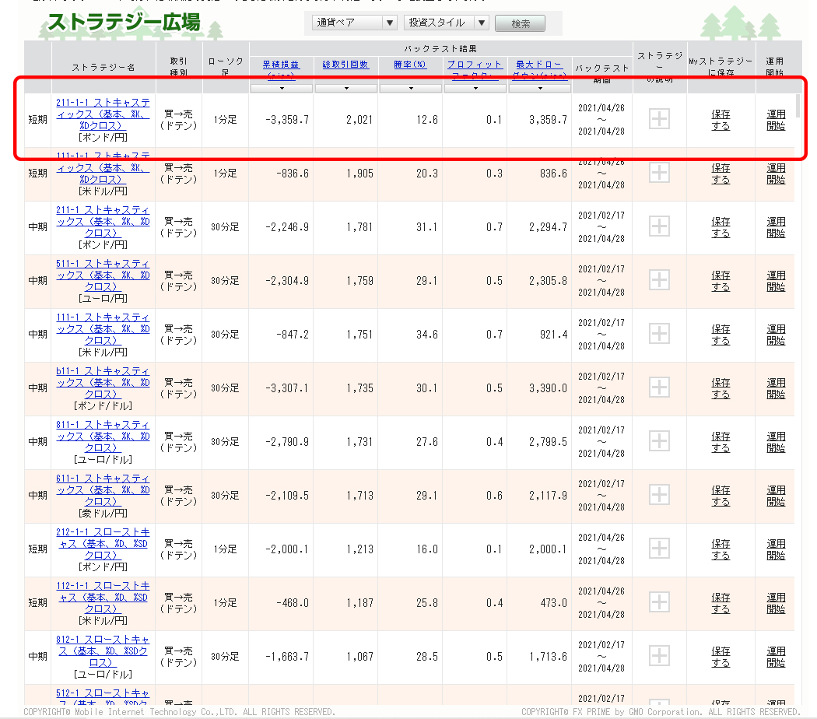
Task: Select drawdown value 3,390.0
Action: (548, 388)
